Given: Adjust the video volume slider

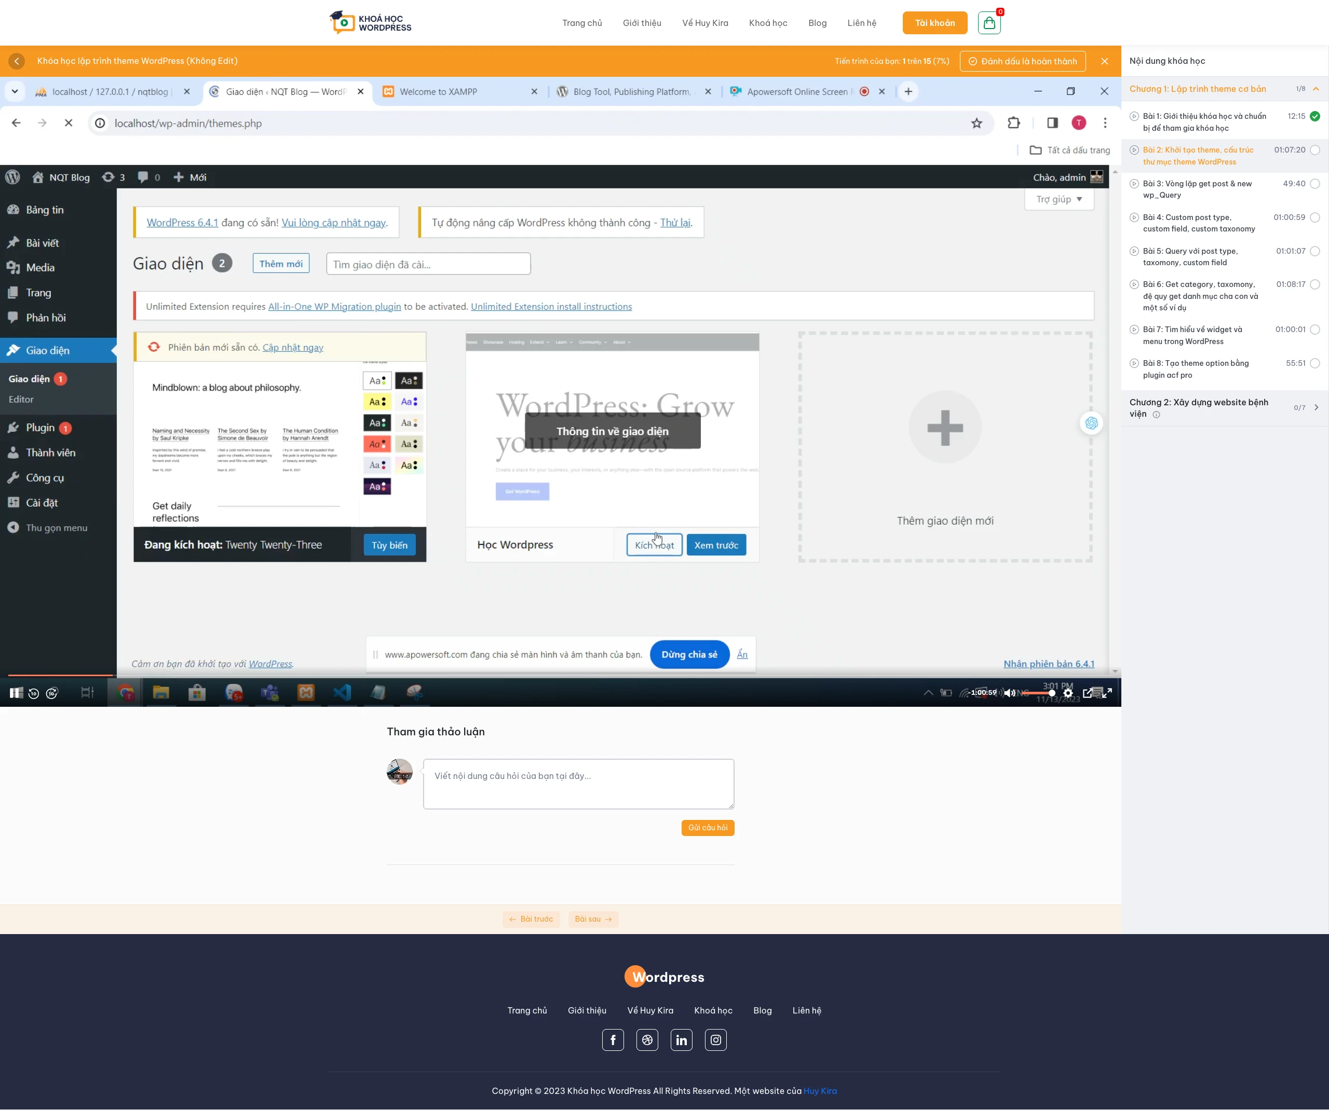Looking at the screenshot, I should pyautogui.click(x=1038, y=693).
